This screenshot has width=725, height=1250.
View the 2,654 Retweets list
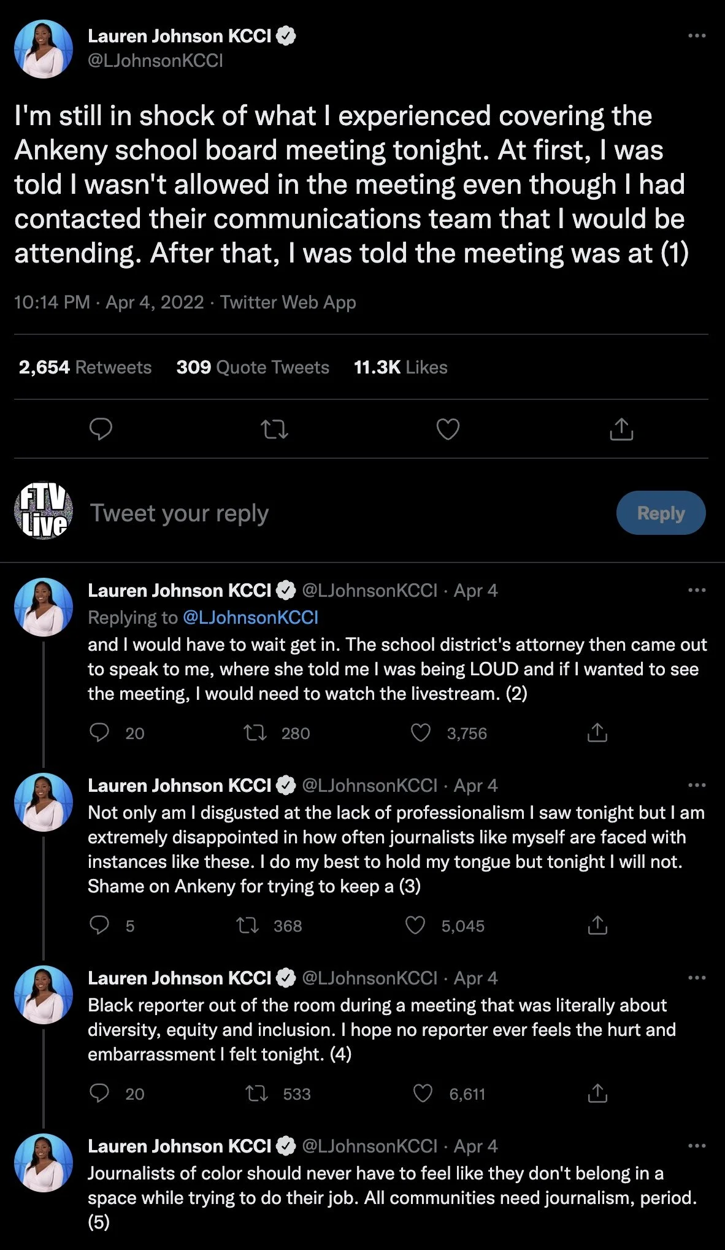tap(85, 367)
